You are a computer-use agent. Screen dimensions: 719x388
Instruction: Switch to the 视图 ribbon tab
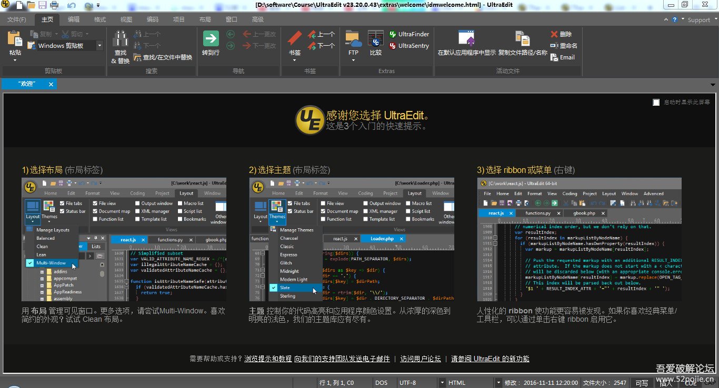[126, 19]
